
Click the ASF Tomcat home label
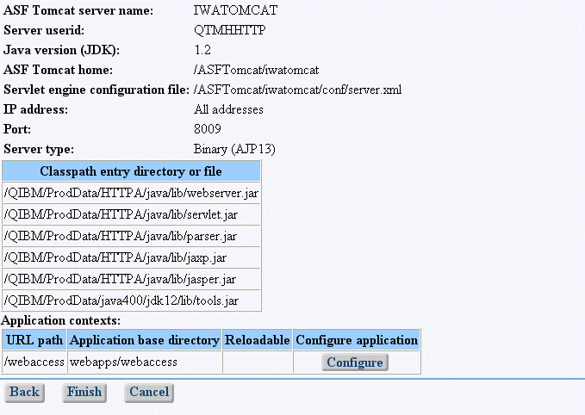tap(58, 70)
